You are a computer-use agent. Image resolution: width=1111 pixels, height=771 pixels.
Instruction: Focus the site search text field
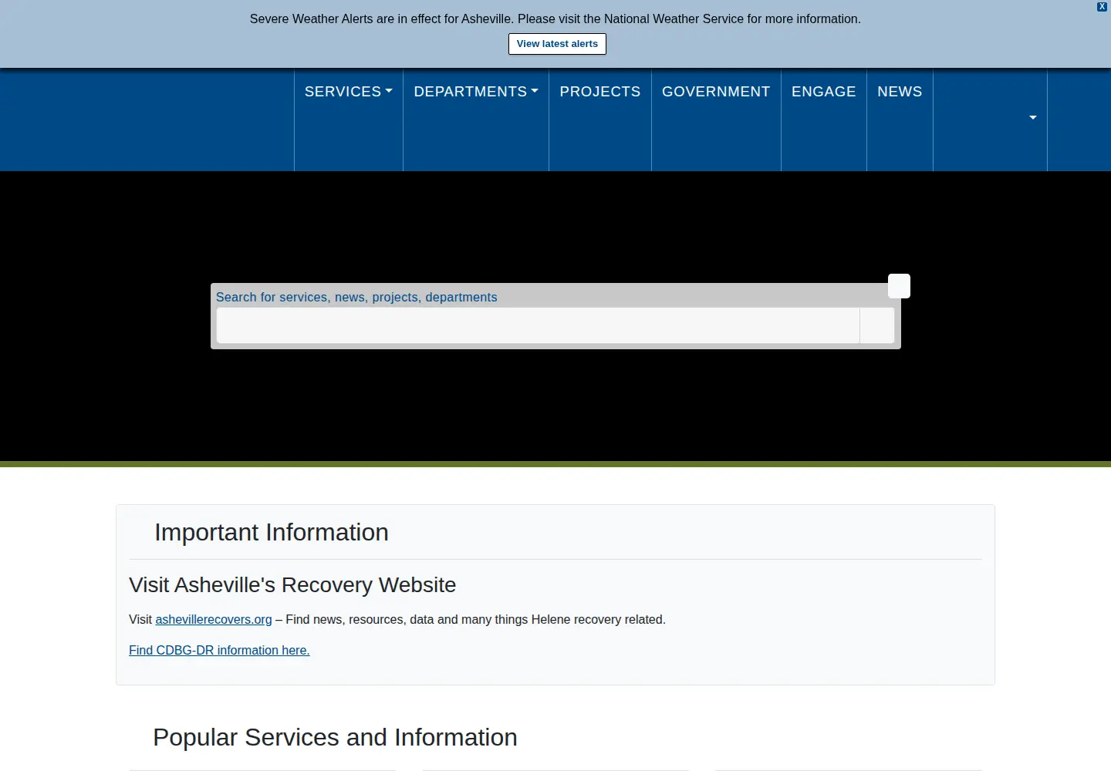tap(538, 325)
